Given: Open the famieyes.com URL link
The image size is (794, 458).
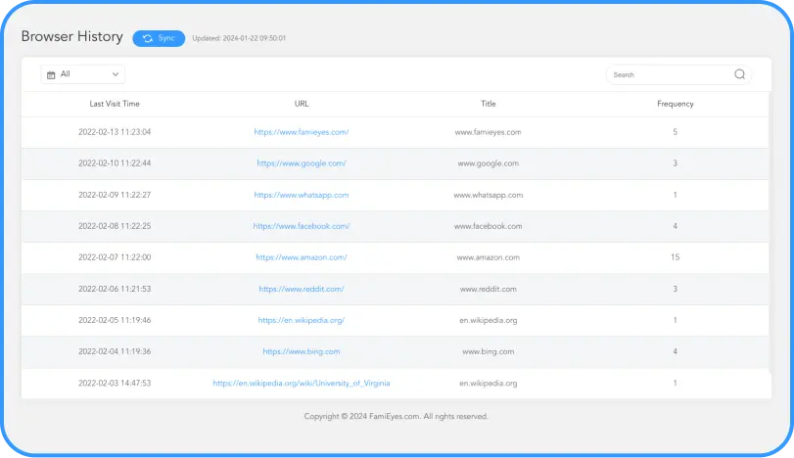Looking at the screenshot, I should coord(302,132).
